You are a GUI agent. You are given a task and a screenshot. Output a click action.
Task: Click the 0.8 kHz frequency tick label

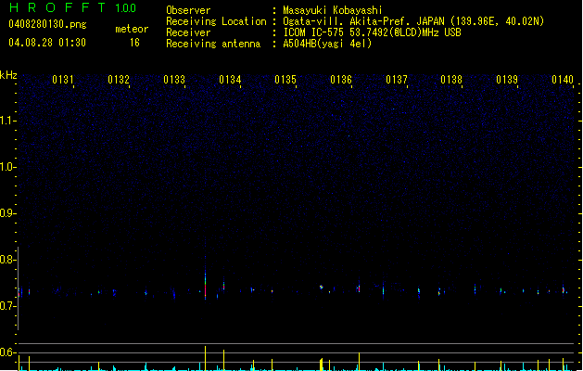pos(7,259)
